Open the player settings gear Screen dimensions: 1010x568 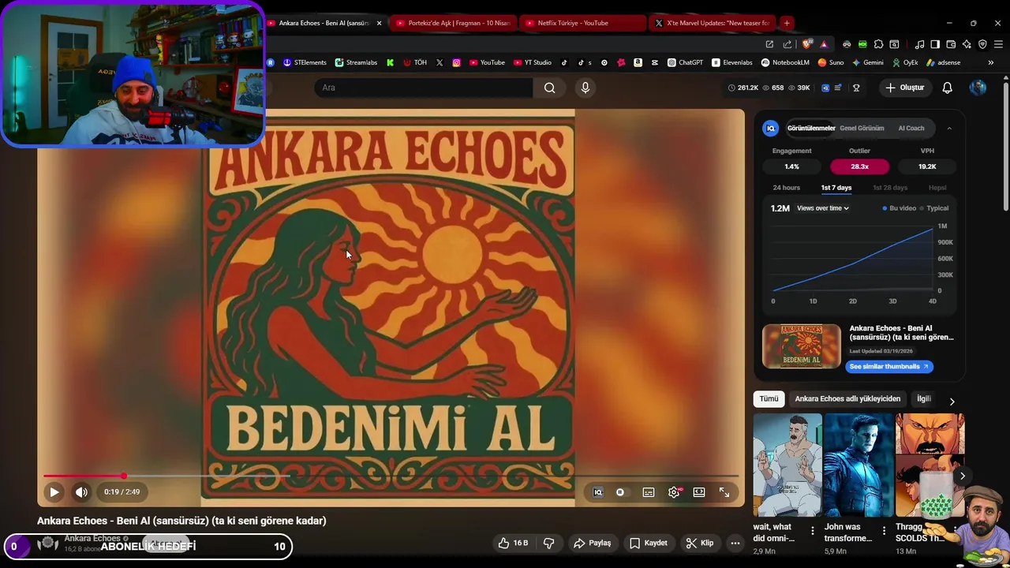(x=674, y=492)
